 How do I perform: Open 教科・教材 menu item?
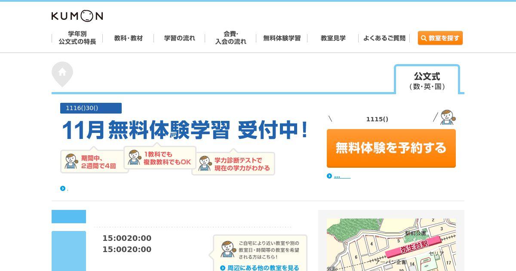(x=128, y=38)
